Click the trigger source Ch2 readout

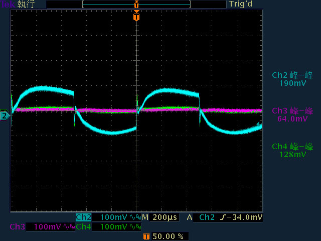click(x=207, y=217)
